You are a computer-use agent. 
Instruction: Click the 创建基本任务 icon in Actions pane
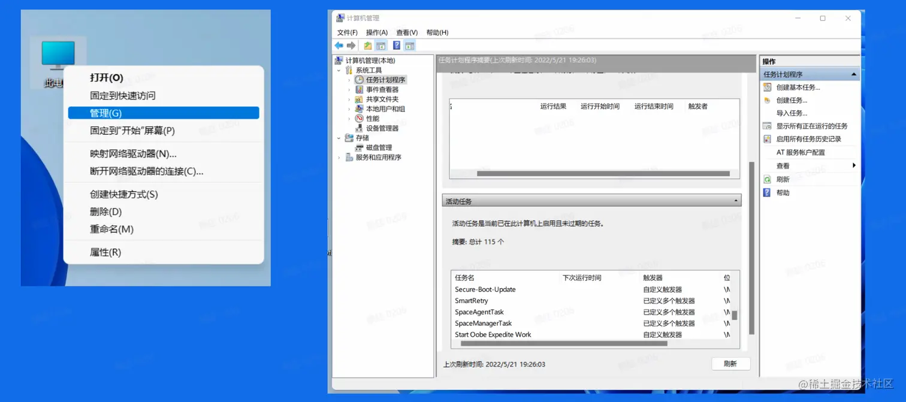[767, 87]
